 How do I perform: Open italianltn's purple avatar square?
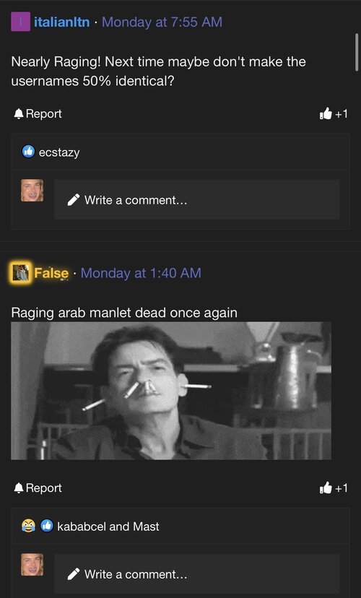[x=21, y=22]
